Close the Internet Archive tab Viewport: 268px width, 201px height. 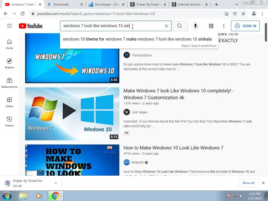pos(206,4)
